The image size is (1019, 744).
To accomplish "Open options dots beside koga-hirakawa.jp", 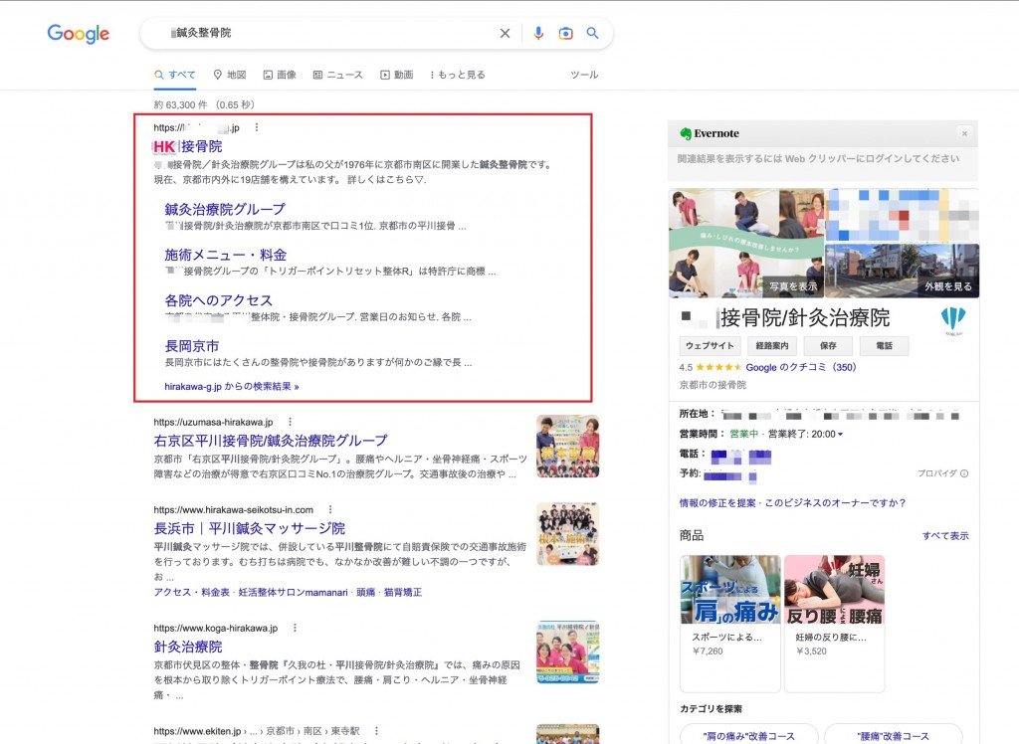I will click(x=295, y=628).
